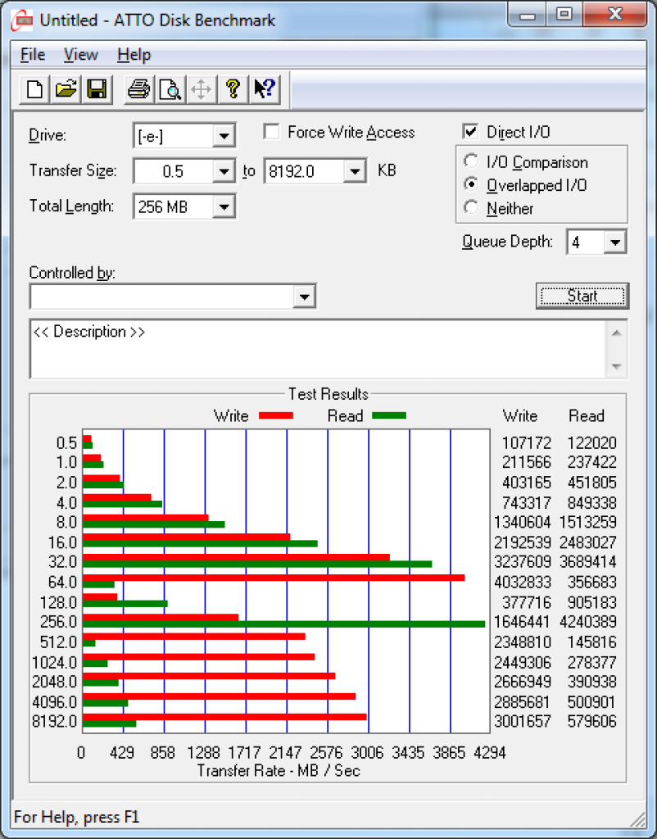The image size is (657, 839).
Task: Click the 8192.0 transfer size row label
Action: click(x=55, y=721)
